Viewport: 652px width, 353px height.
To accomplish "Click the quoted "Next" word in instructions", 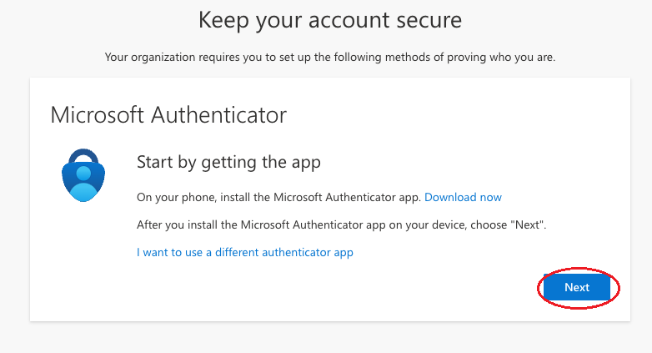I will [527, 224].
